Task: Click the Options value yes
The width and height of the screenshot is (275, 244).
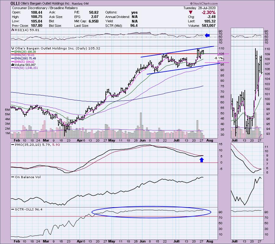Action: click(134, 13)
